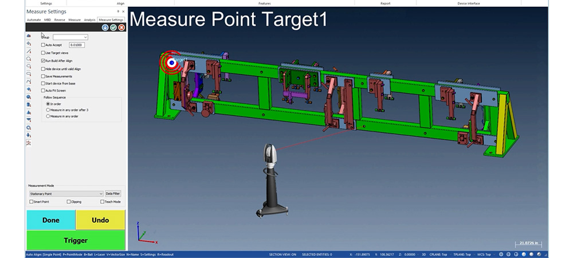Screen dimensions: 573x258
Task: Click the green checkmark accept icon
Action: 113,28
